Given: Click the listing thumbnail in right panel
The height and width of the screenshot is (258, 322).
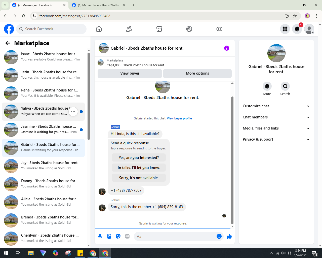Looking at the screenshot, I should [x=276, y=53].
